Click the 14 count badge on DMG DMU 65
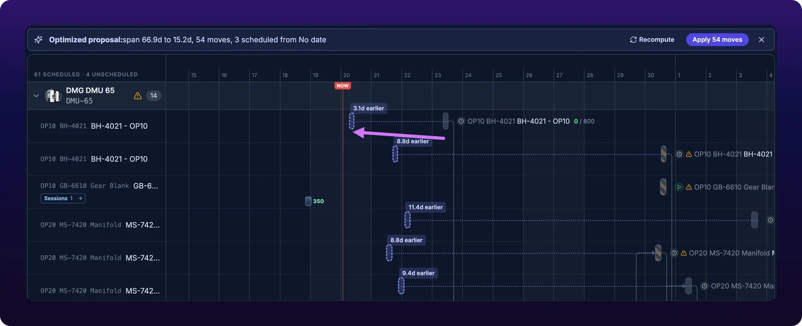Image resolution: width=802 pixels, height=326 pixels. point(154,95)
